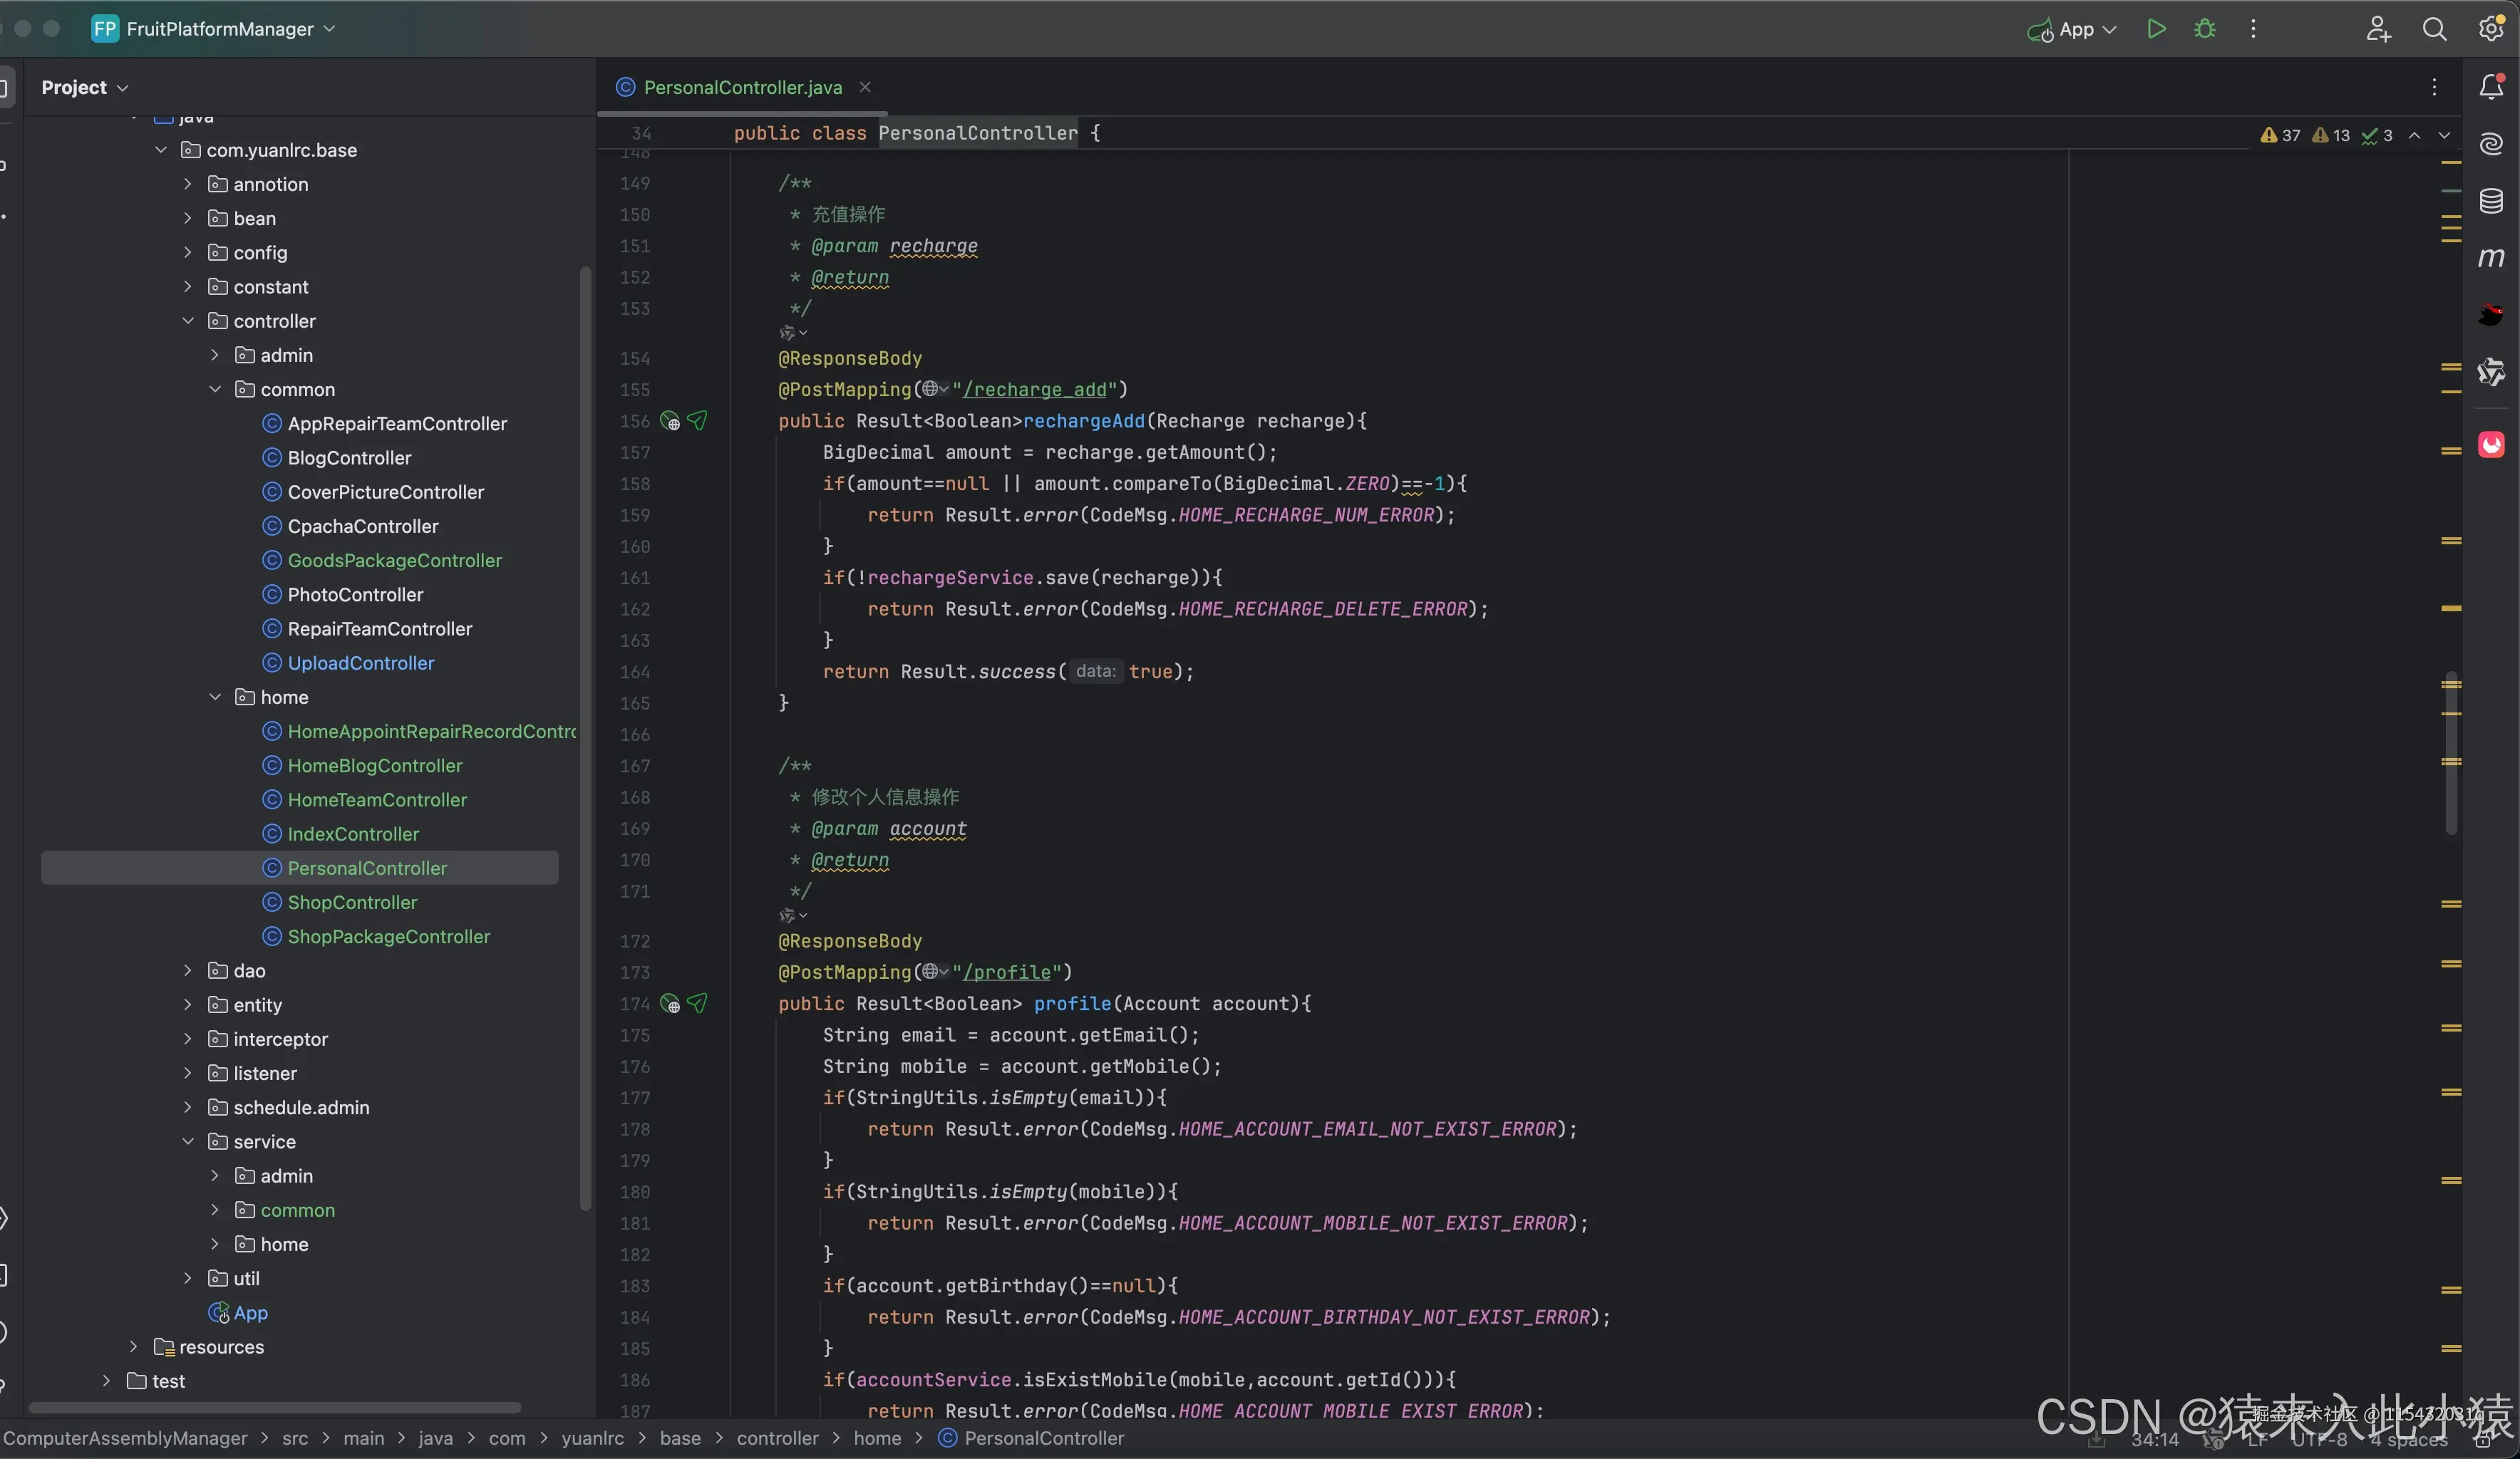Screen dimensions: 2520x1459
Task: Open ShopController in project tree
Action: 352,903
